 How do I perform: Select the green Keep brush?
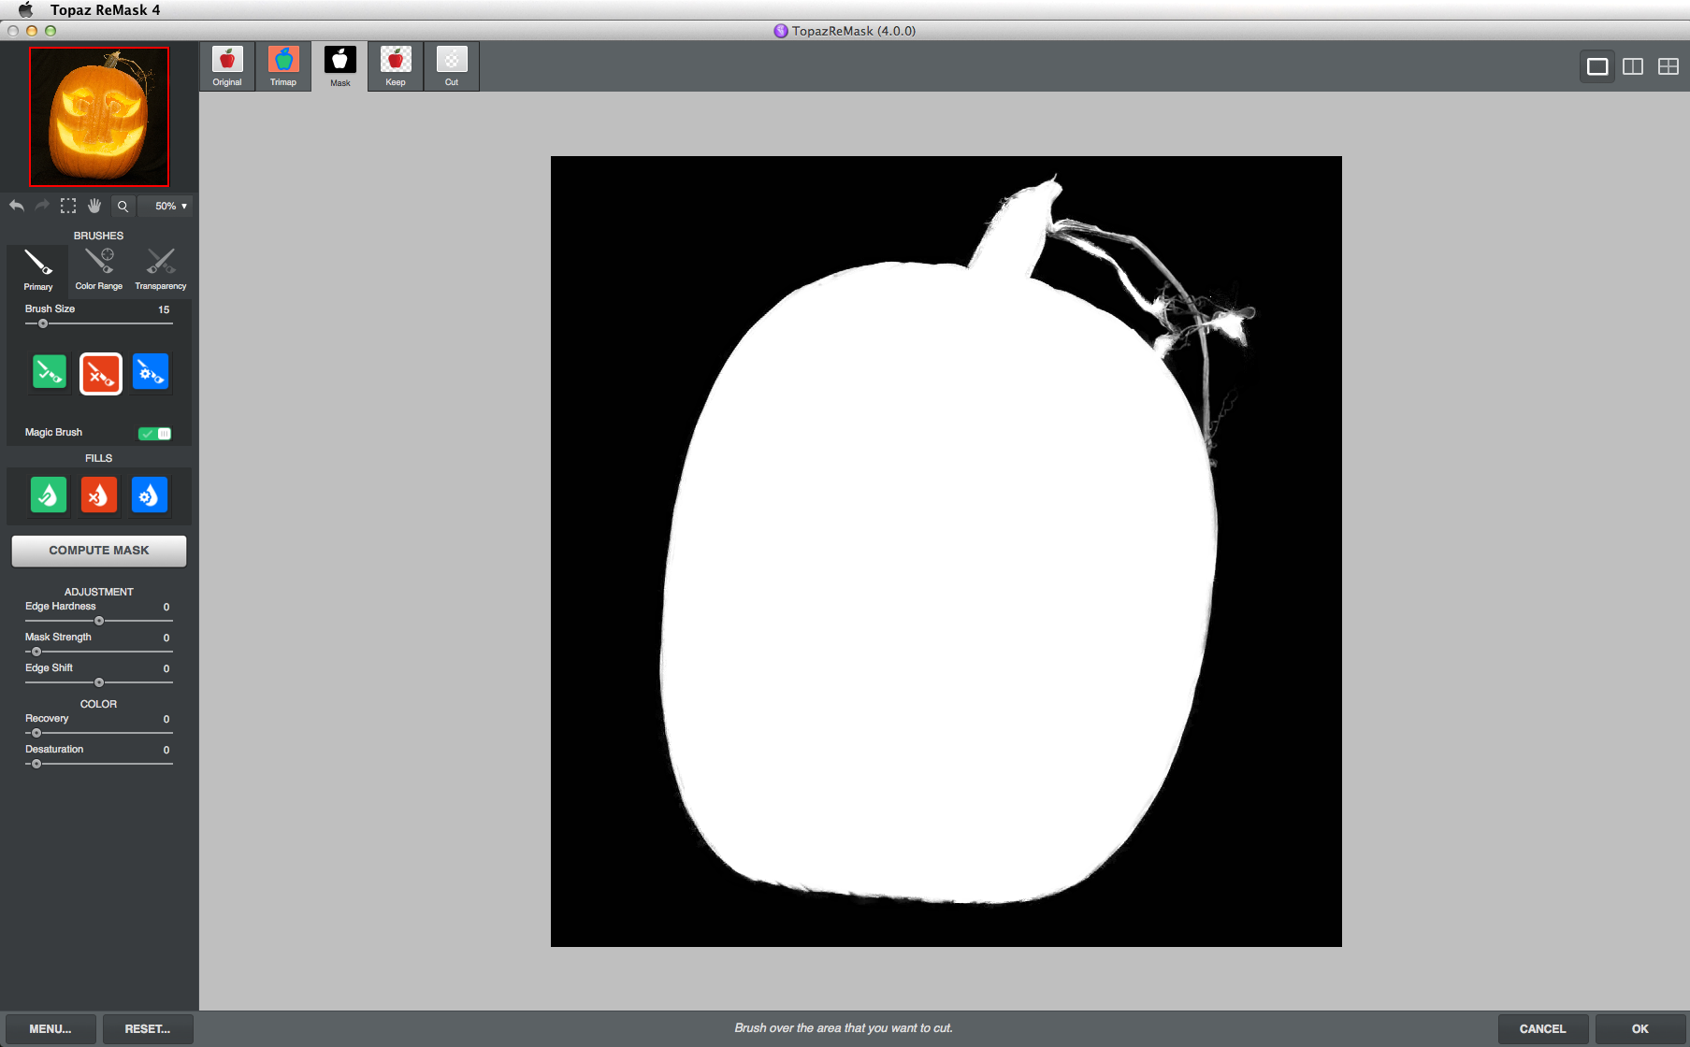pos(50,372)
